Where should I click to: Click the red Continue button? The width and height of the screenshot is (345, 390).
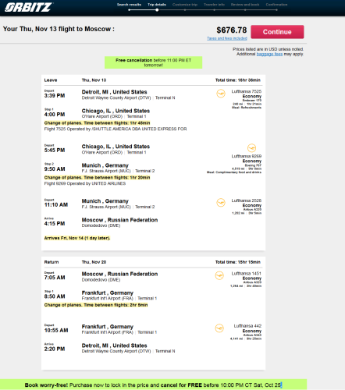277,32
